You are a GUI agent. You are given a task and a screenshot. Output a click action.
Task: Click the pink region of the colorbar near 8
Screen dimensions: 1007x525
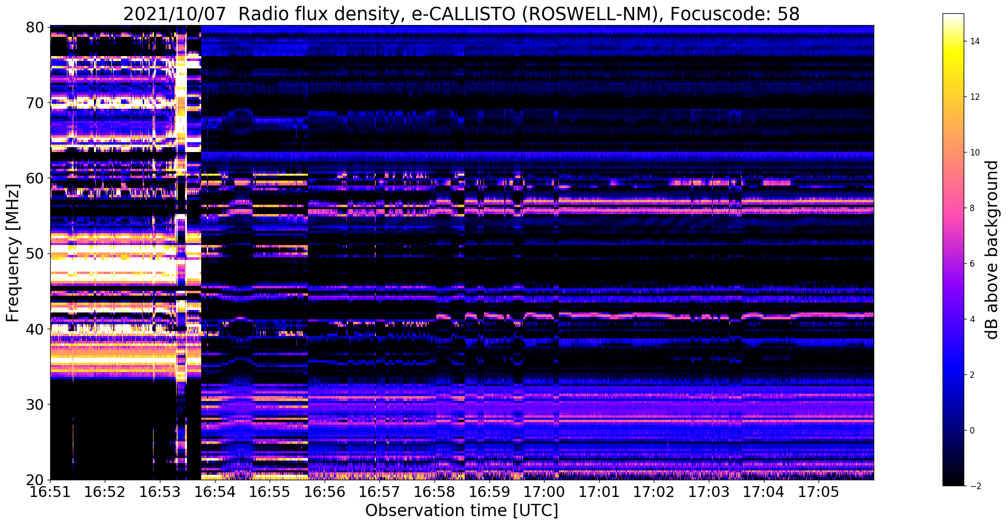(x=953, y=208)
